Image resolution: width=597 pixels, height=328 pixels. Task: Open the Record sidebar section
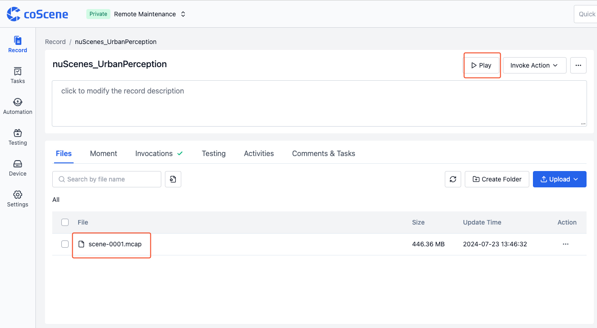(18, 44)
